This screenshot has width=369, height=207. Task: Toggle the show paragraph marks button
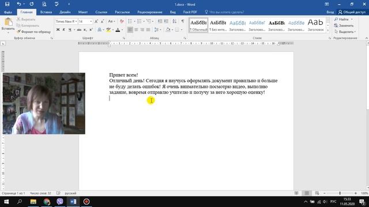point(183,21)
